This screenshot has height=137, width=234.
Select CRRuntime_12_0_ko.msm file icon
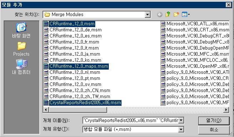(x=46, y=60)
